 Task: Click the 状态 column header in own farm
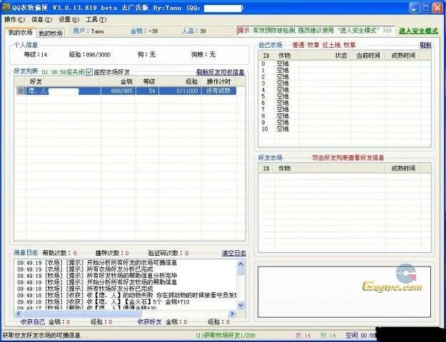(325, 56)
